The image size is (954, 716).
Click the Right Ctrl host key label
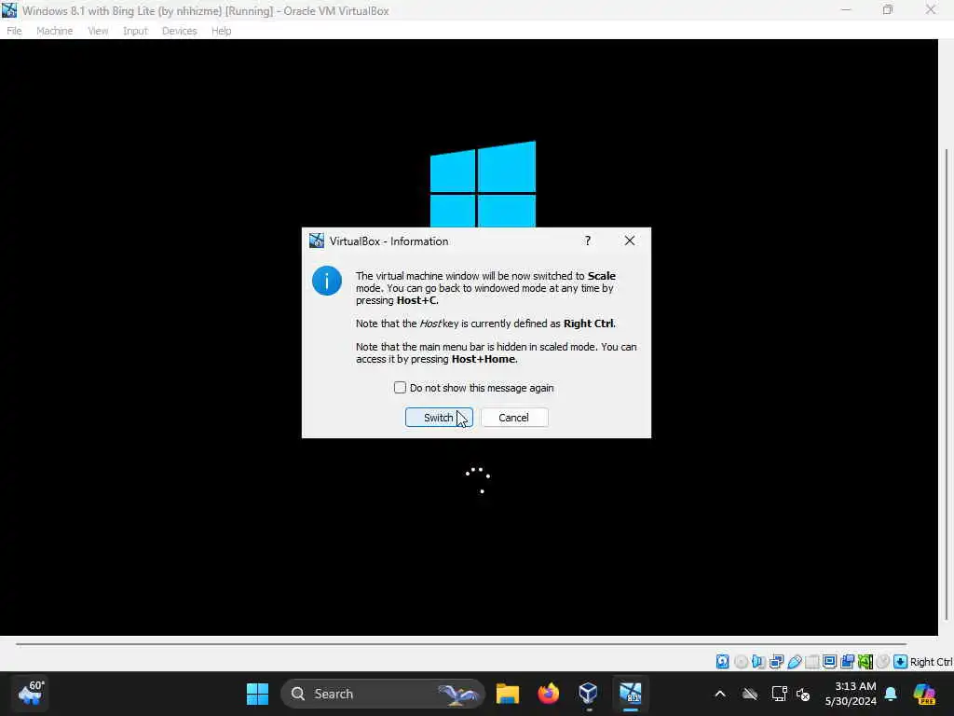coord(931,662)
